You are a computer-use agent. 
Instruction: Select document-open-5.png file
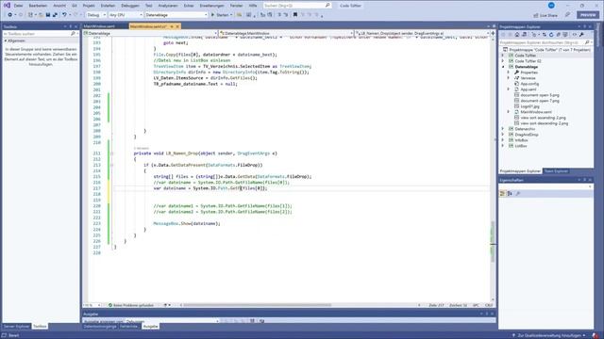pos(539,95)
